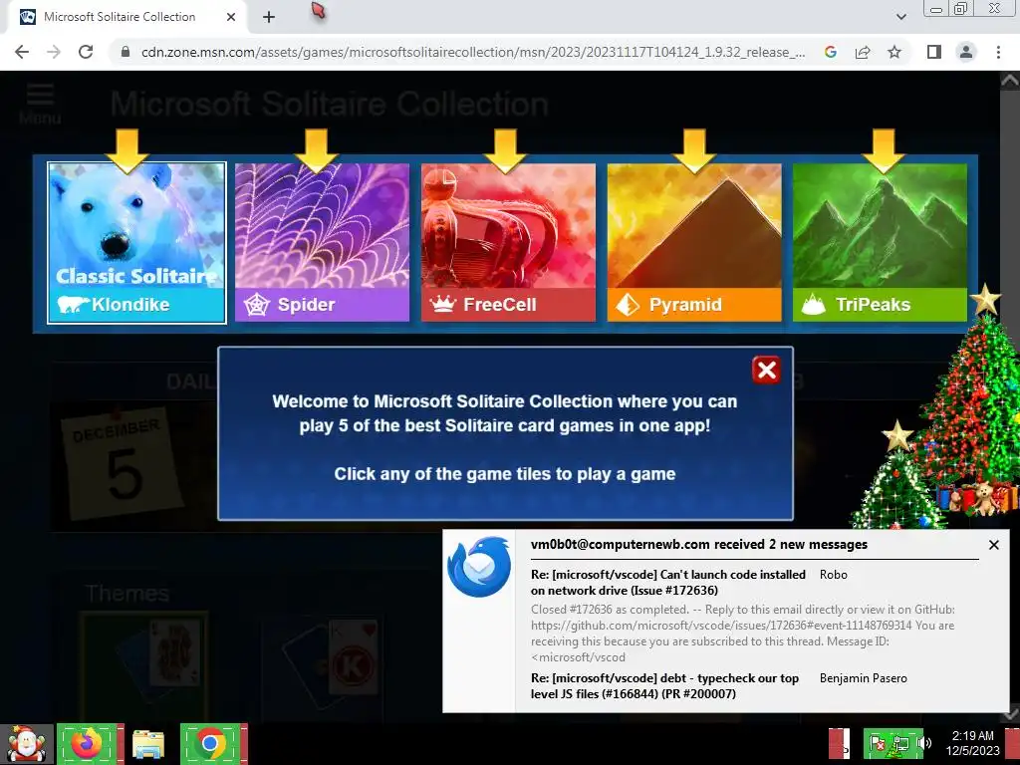This screenshot has width=1020, height=765.
Task: Open the hamburger Menu button
Action: point(40,103)
